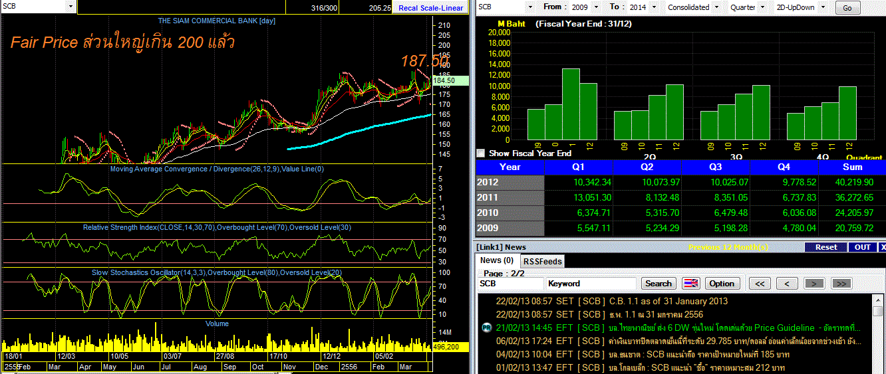This screenshot has height=374, width=886.
Task: Click the Q2 column header
Action: 647,167
